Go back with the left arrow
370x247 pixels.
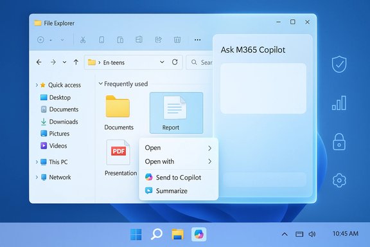39,62
